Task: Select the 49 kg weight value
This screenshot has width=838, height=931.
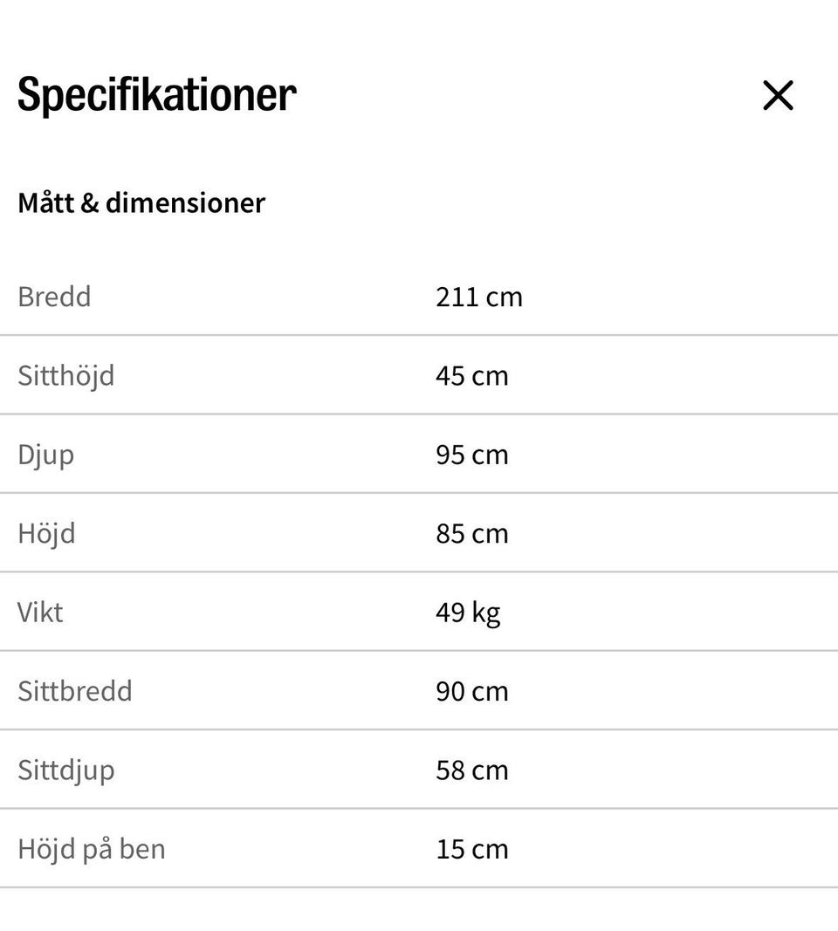Action: [x=469, y=613]
